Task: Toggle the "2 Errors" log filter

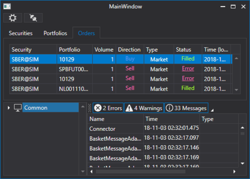Action: point(108,108)
